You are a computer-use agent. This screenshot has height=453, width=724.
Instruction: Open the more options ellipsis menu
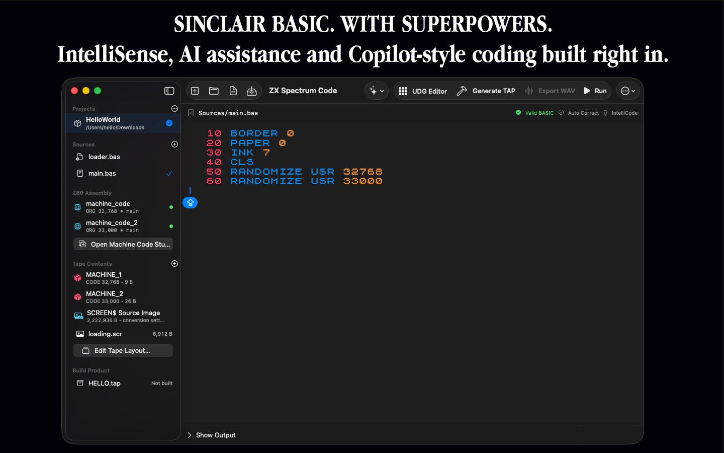coord(628,91)
